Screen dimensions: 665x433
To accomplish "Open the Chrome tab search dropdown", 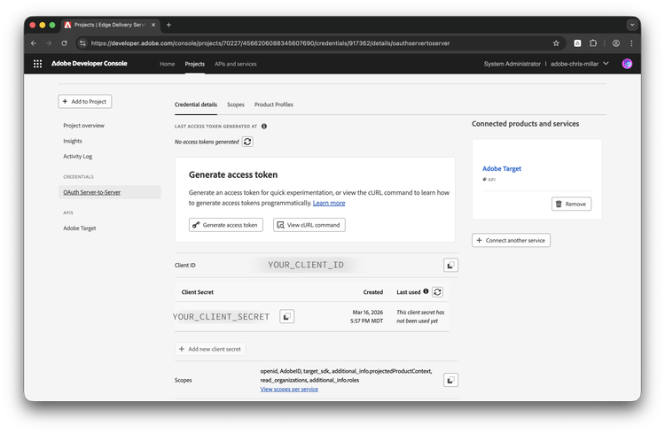I will pos(632,25).
